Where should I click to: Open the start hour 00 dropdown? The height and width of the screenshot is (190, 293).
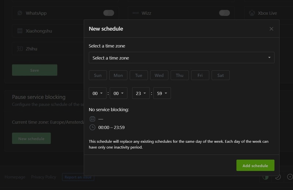click(97, 94)
